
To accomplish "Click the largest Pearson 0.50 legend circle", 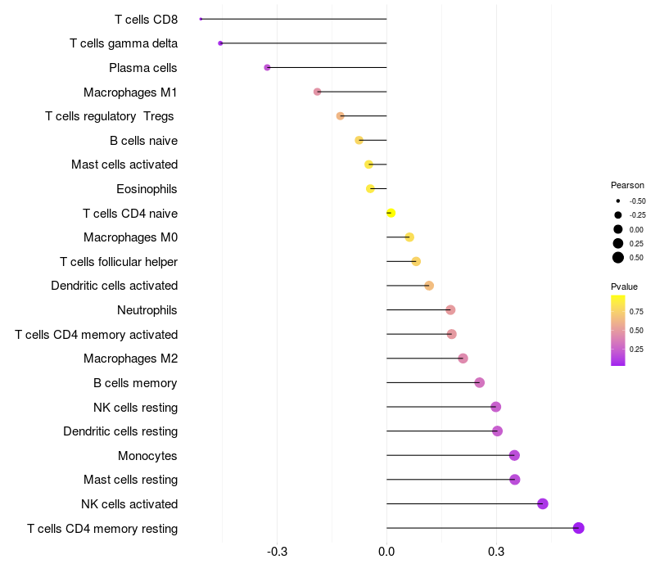I will (618, 258).
